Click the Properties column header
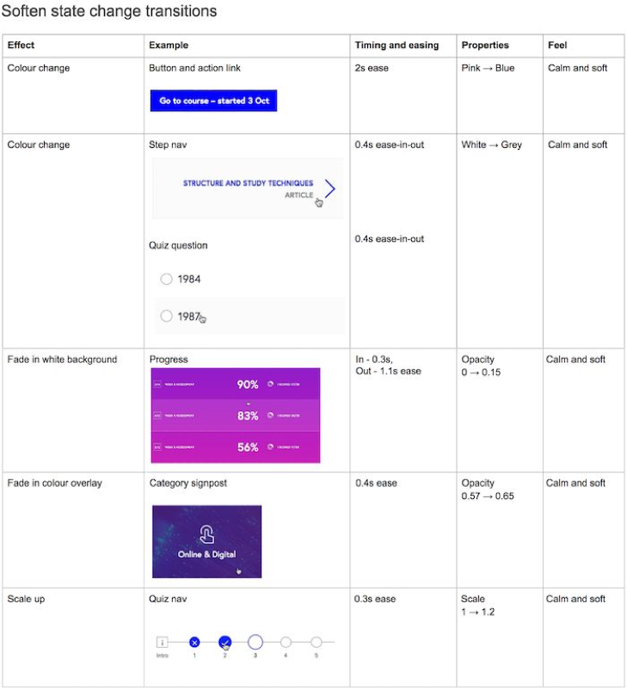The image size is (627, 690). 485,45
